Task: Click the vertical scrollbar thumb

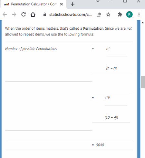Action: (x=143, y=82)
